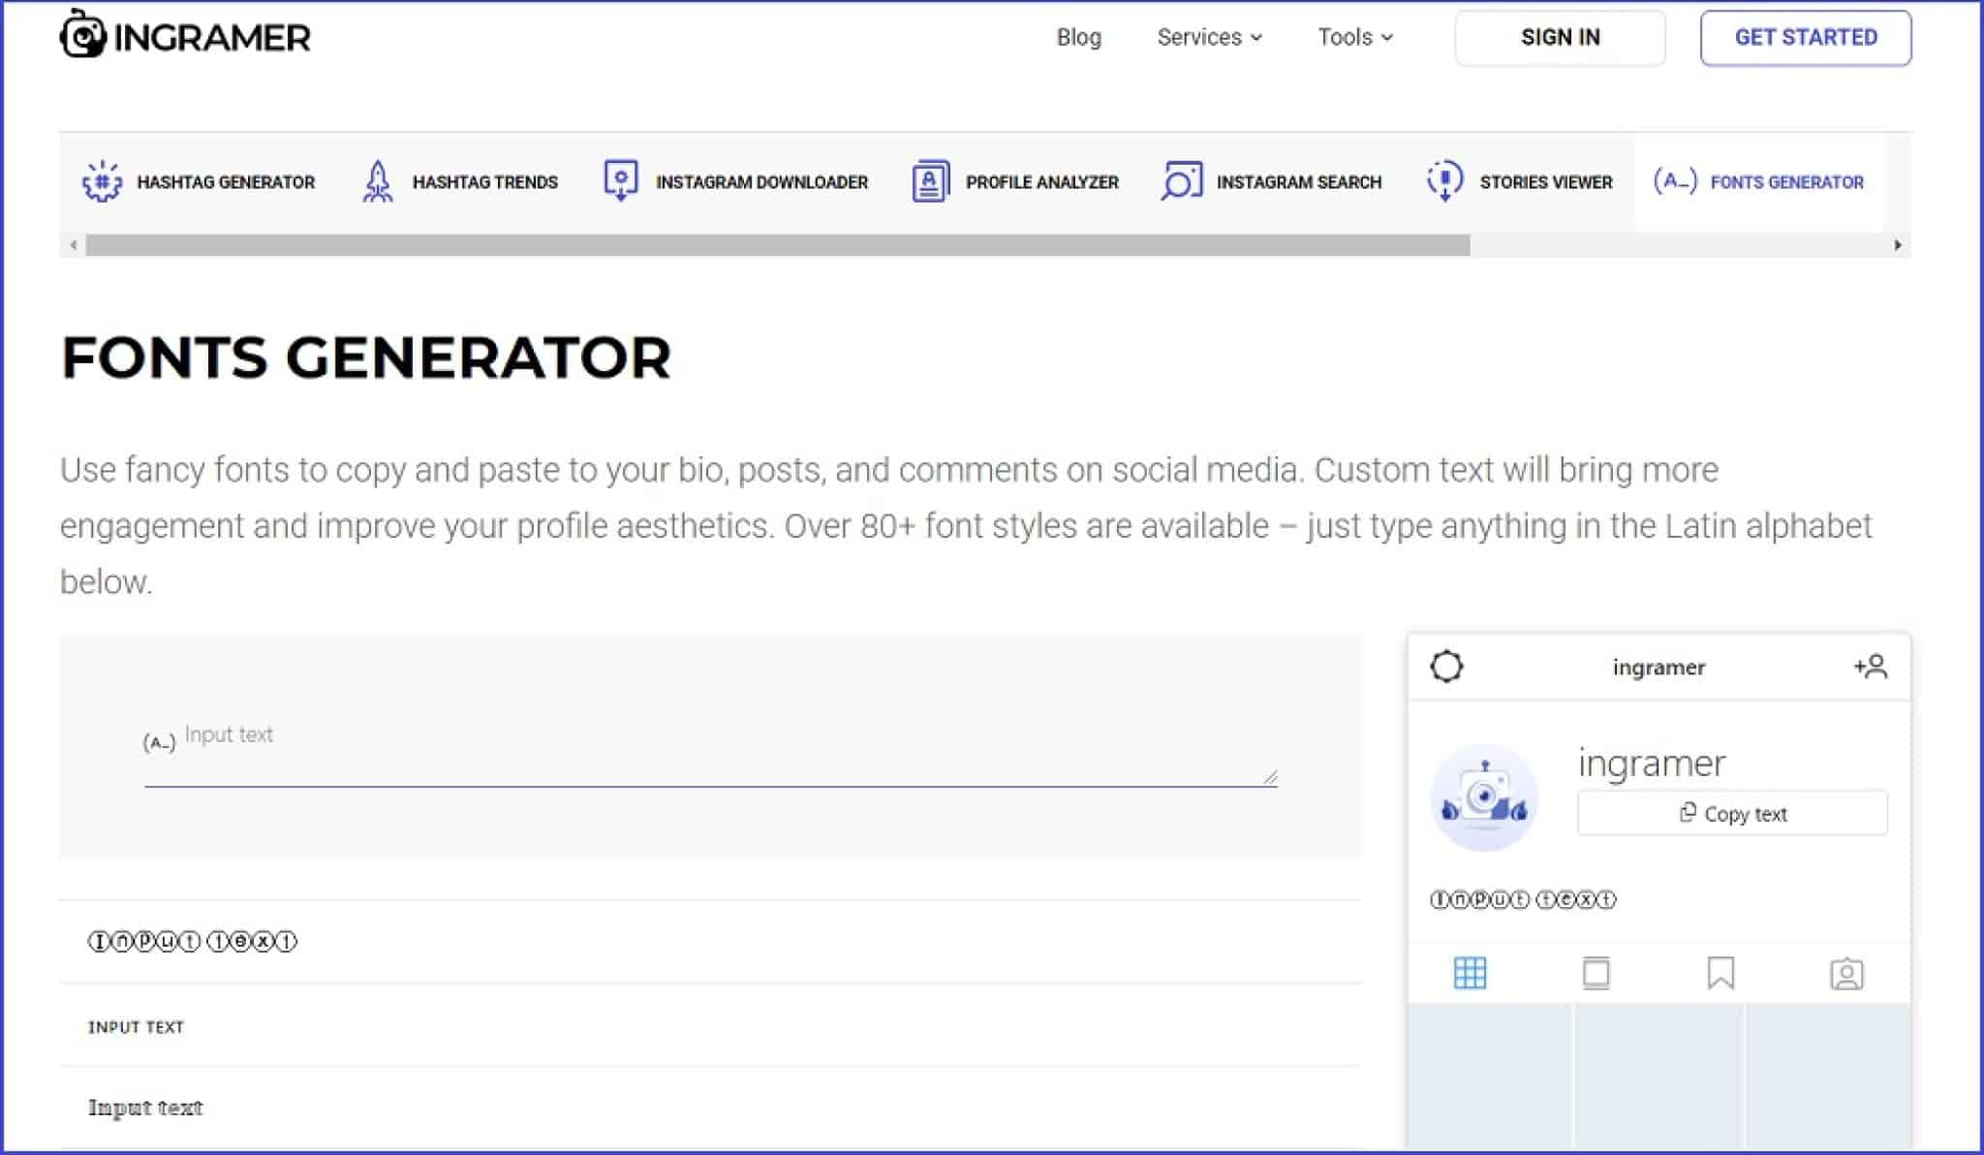Screen dimensions: 1984x1155
Task: Click the GET STARTED button
Action: pyautogui.click(x=1806, y=38)
